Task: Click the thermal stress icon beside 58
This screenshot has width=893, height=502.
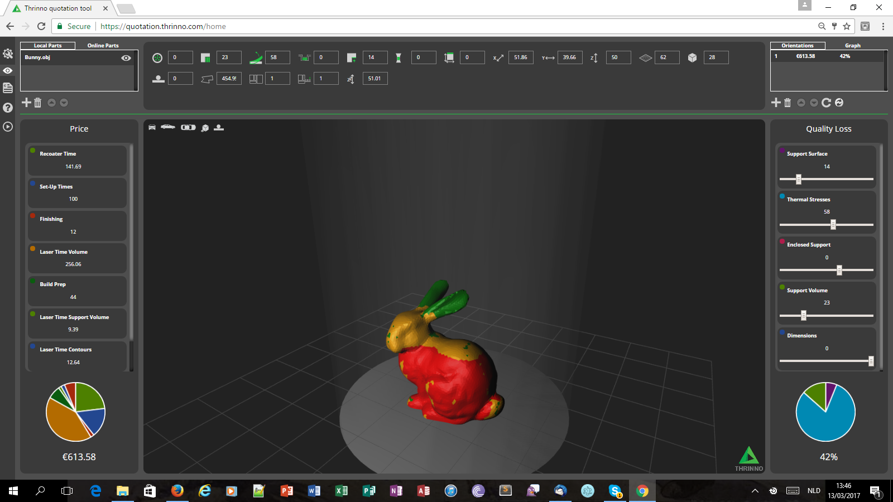Action: point(256,58)
